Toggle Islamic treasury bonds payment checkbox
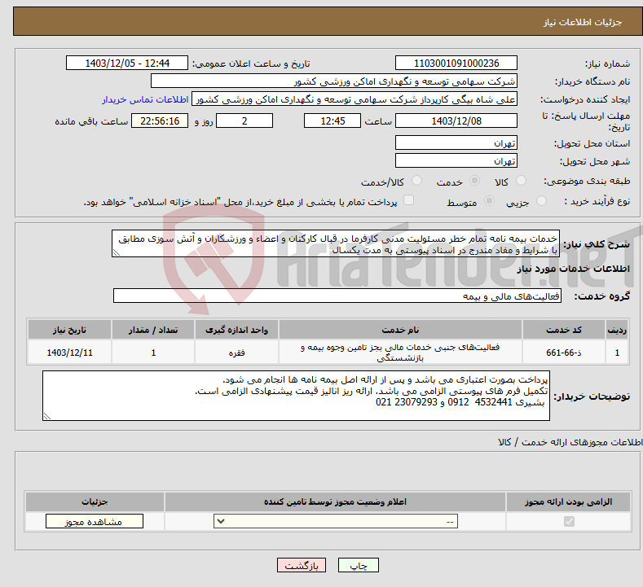643x587 pixels. tap(409, 200)
